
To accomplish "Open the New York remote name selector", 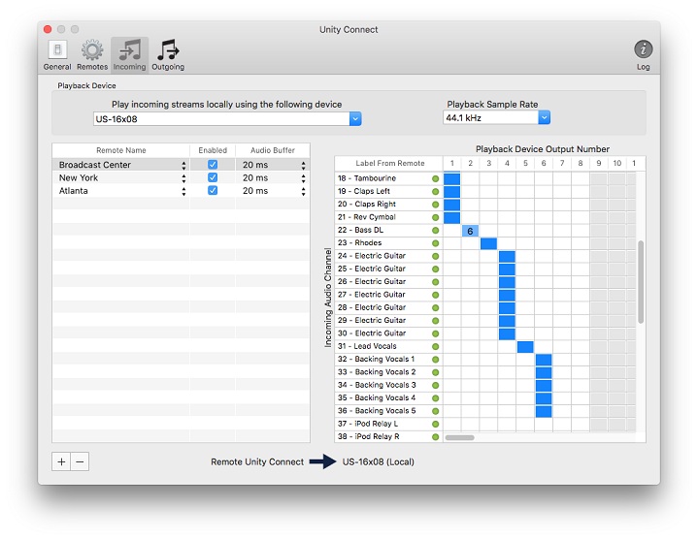I will pos(183,178).
